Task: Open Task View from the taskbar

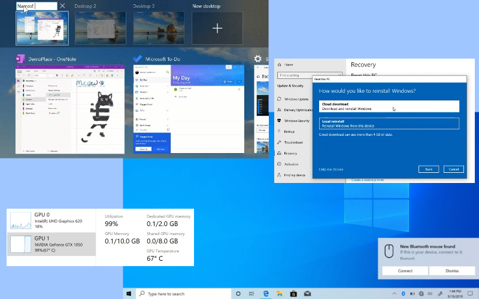Action: click(x=251, y=294)
